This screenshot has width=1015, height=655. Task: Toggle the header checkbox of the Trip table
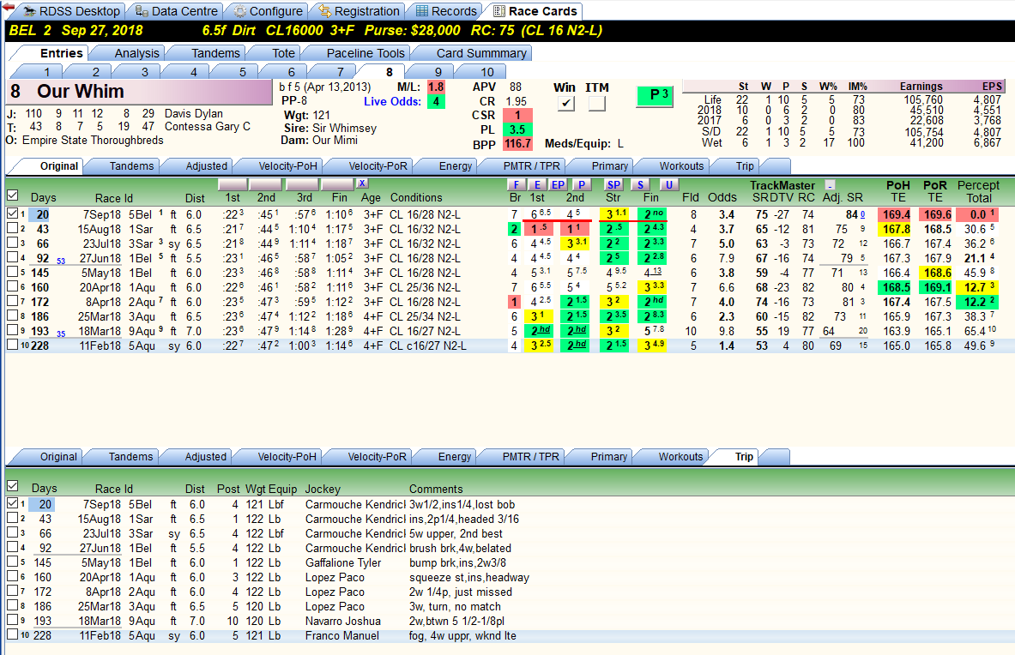12,485
